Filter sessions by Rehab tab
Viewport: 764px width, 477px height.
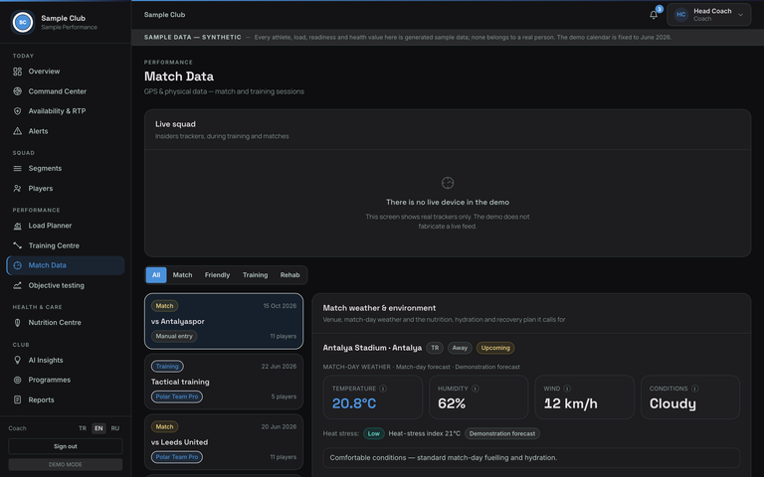pos(289,275)
